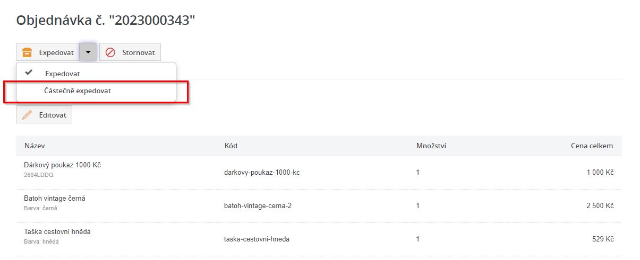The height and width of the screenshot is (260, 640).
Task: Click the order heading 2023000343
Action: coord(106,20)
